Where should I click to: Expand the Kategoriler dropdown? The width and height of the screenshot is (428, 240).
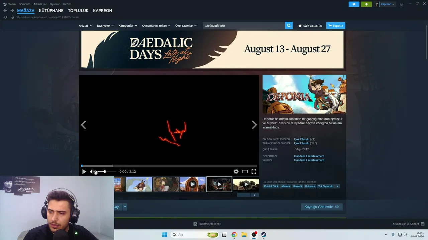click(128, 26)
